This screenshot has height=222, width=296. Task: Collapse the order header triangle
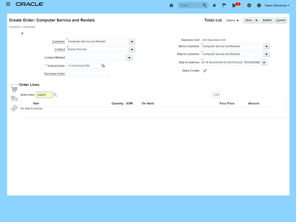click(22, 33)
